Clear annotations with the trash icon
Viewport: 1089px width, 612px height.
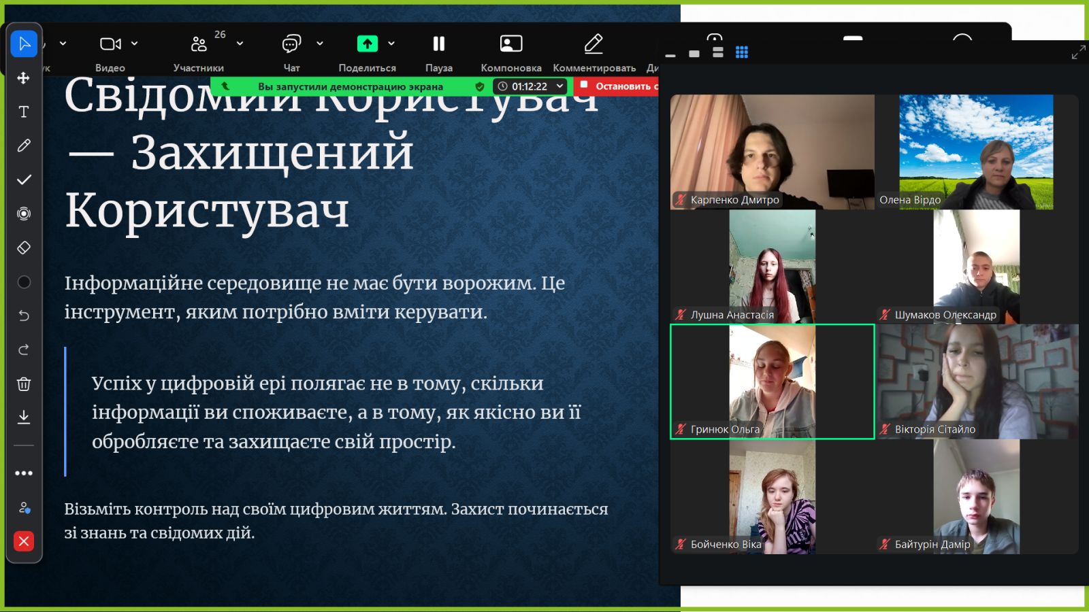pos(24,384)
